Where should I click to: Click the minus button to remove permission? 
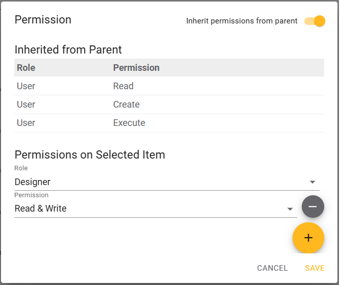tap(312, 206)
